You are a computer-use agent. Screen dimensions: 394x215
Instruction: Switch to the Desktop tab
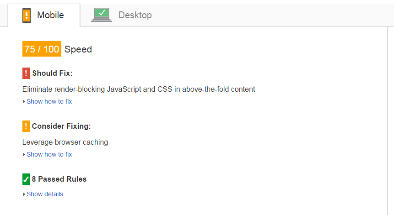click(x=135, y=16)
